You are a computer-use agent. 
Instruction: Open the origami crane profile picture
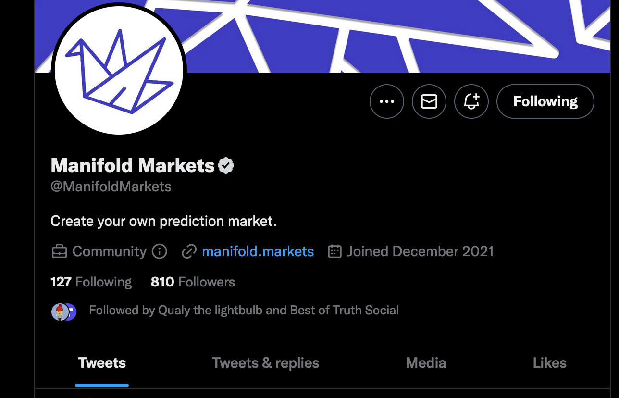(119, 71)
